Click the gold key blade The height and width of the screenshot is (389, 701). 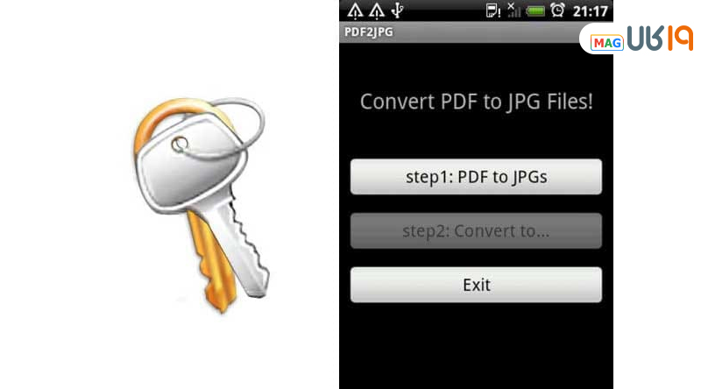point(212,262)
